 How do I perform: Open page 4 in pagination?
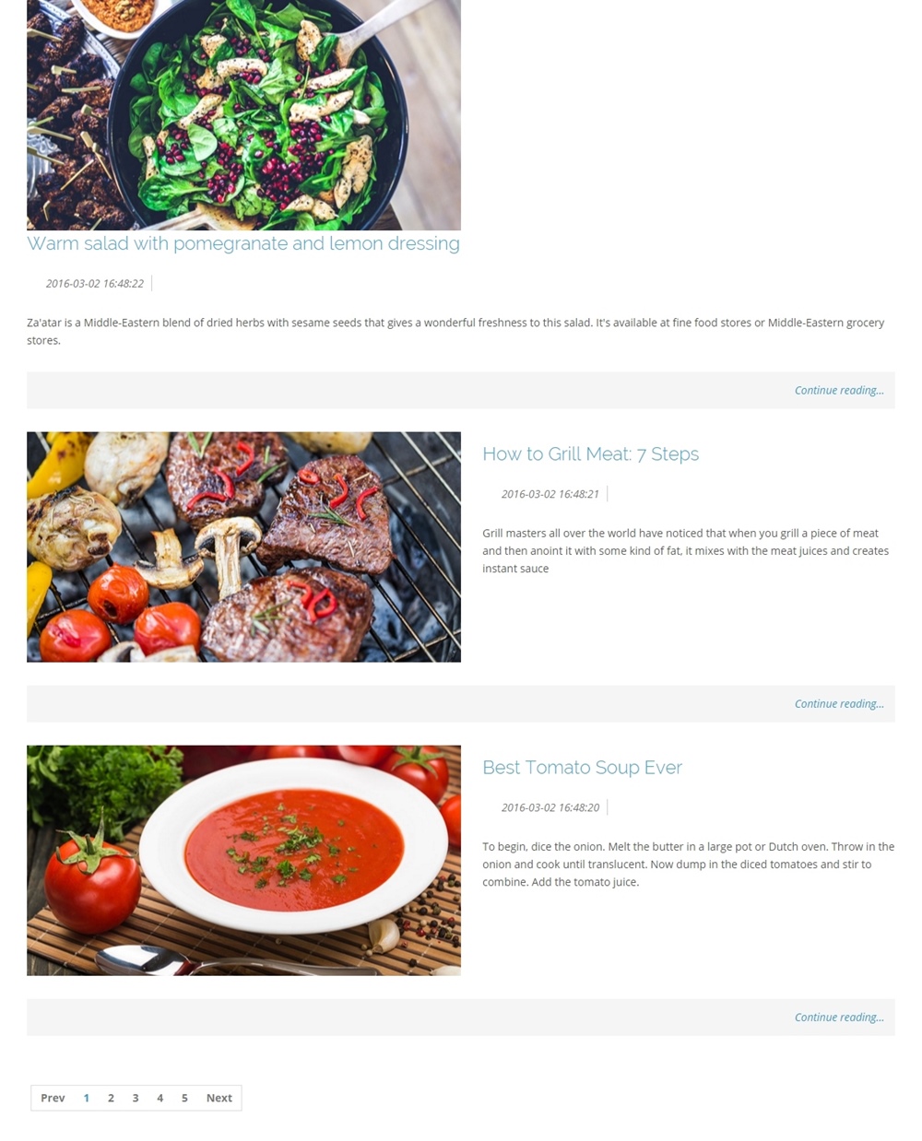click(160, 1098)
